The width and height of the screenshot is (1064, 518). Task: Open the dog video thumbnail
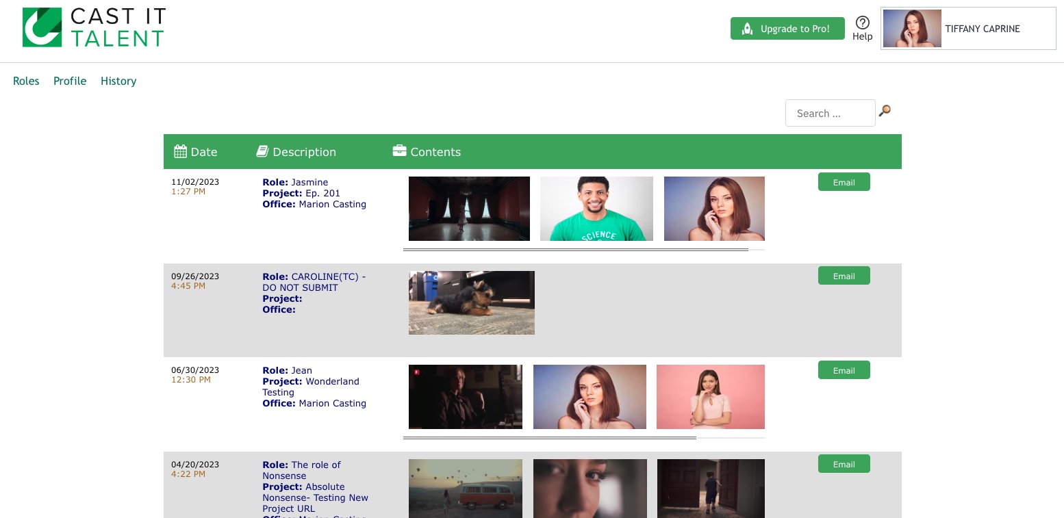pos(471,302)
